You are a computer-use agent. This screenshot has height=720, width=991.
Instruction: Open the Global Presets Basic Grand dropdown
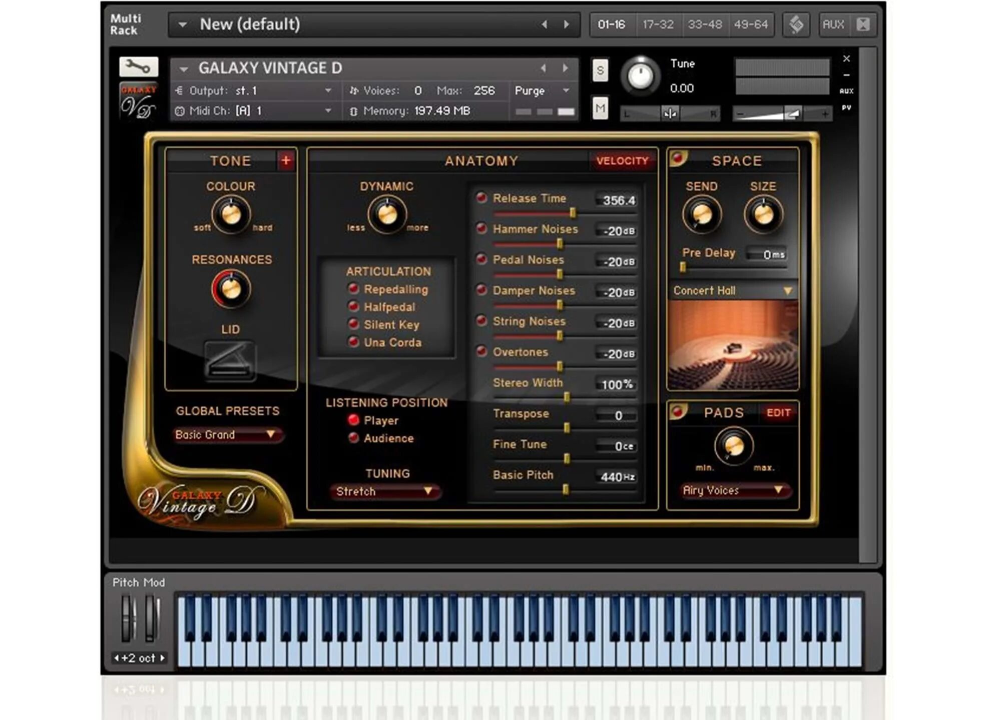point(228,434)
